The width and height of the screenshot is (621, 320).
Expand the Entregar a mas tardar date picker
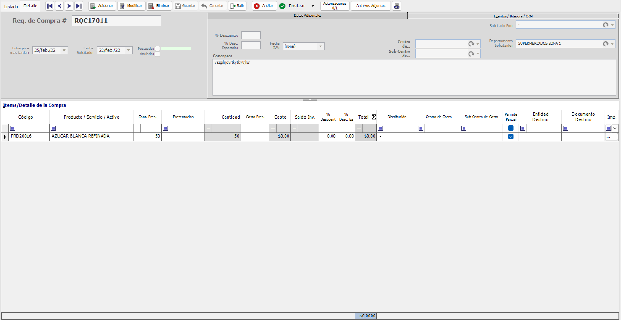click(x=64, y=50)
